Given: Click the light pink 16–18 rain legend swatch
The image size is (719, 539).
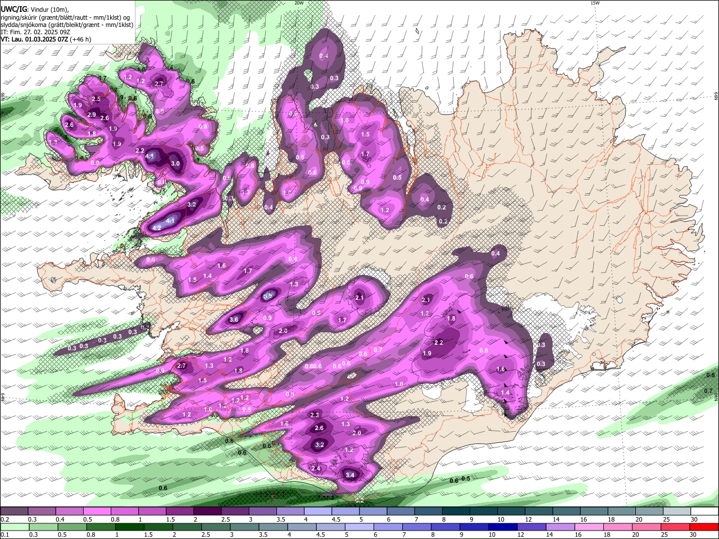Looking at the screenshot, I should click(x=589, y=527).
